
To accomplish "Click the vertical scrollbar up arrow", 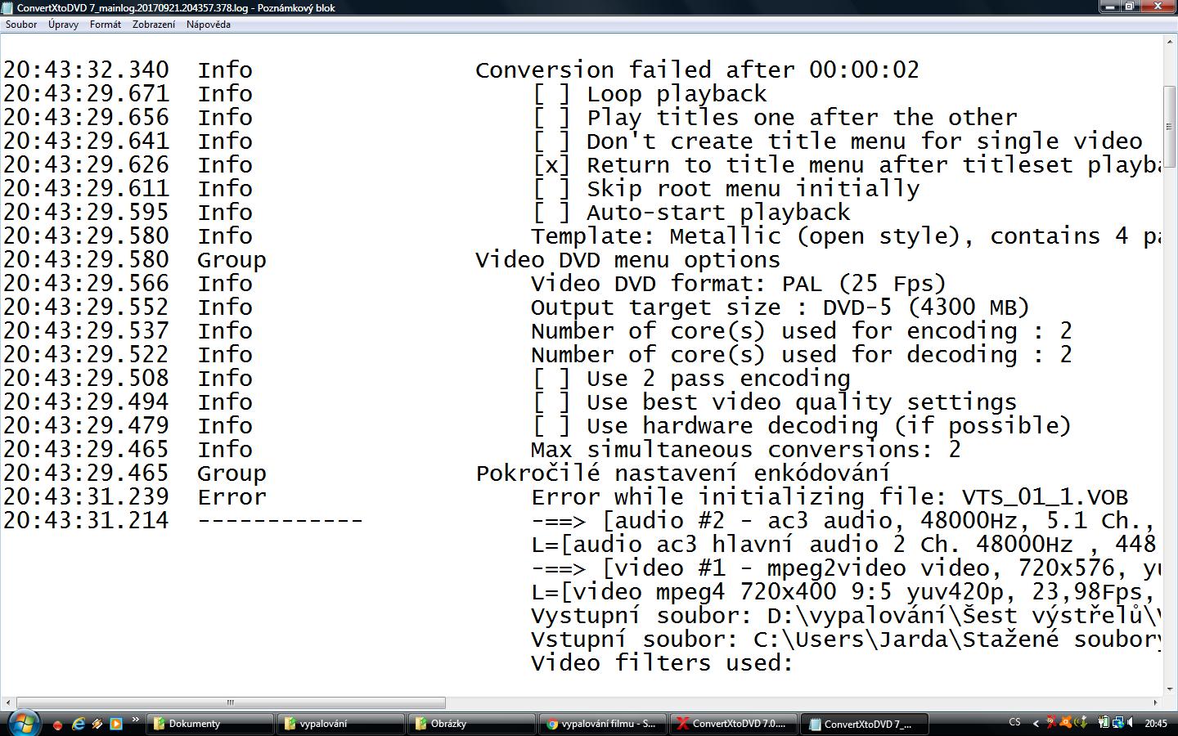I will click(1171, 43).
